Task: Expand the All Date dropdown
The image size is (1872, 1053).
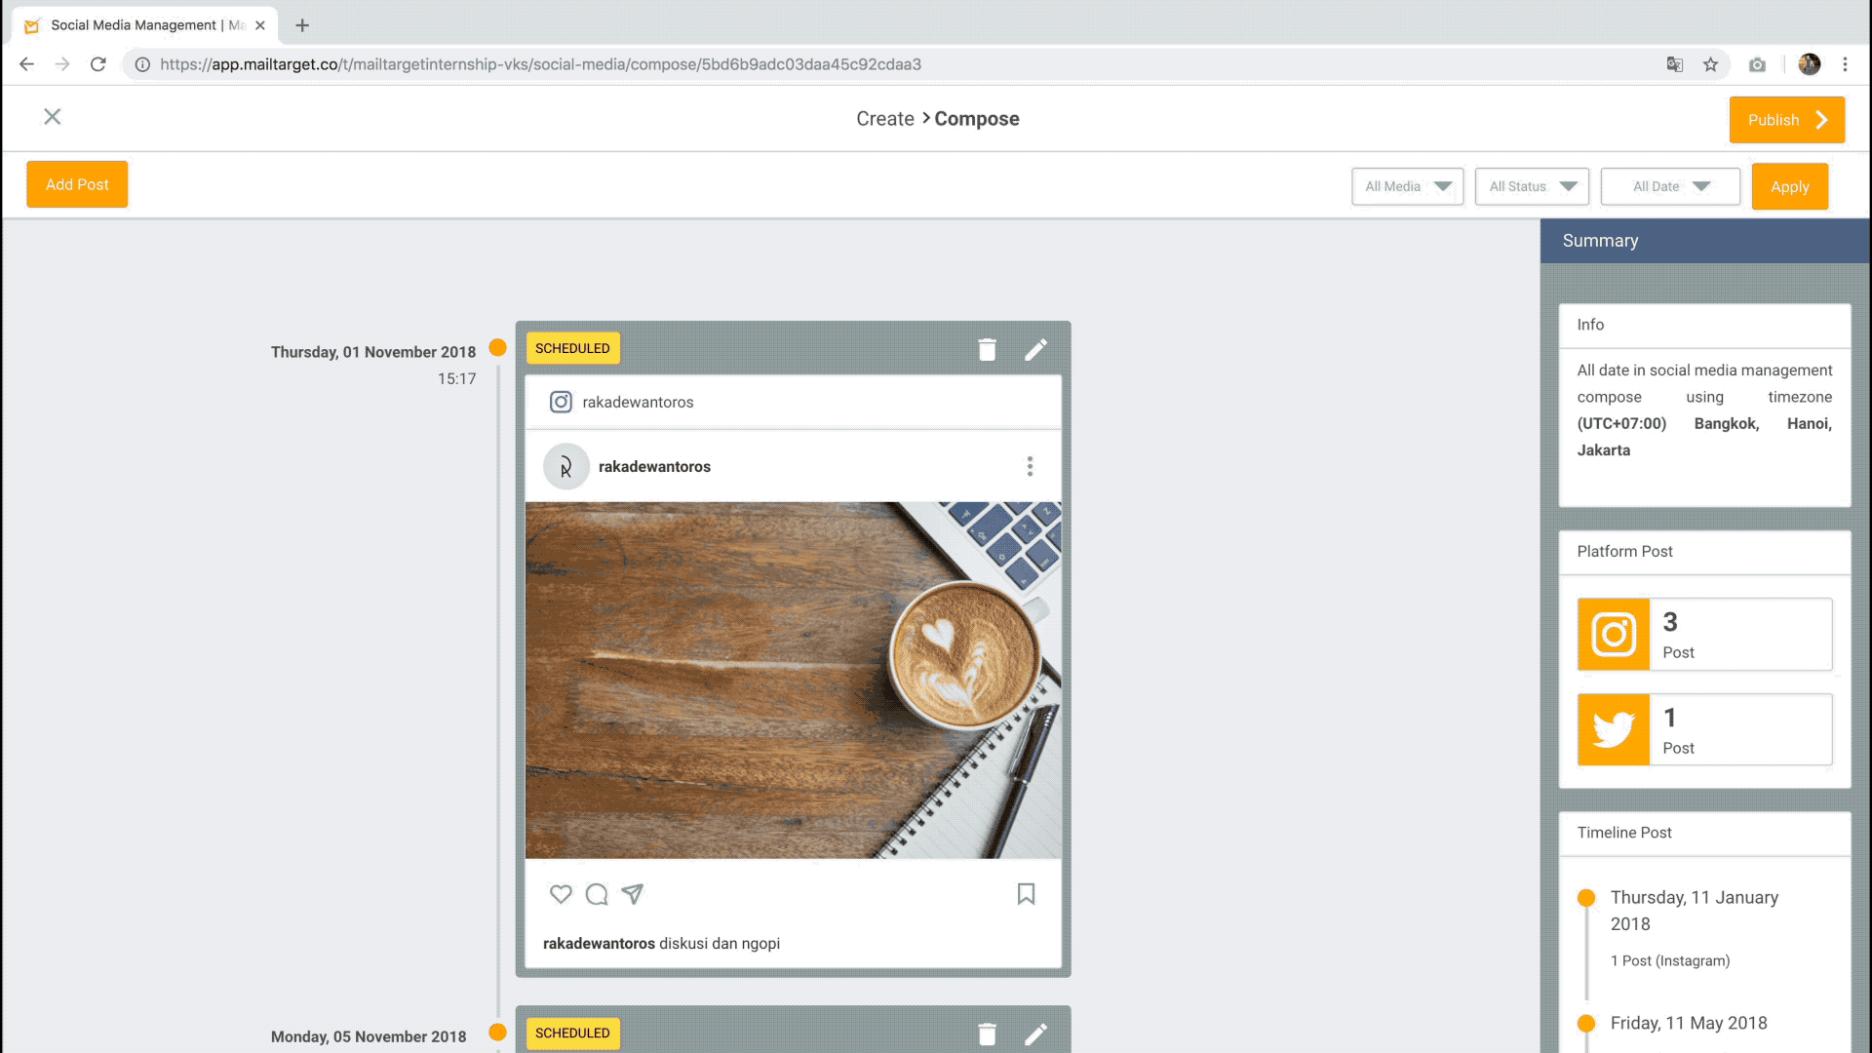Action: 1670,186
